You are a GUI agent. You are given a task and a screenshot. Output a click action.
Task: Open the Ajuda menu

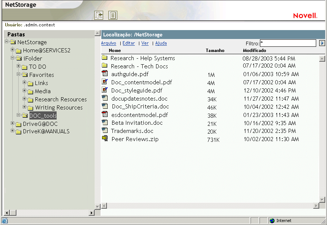coord(161,43)
